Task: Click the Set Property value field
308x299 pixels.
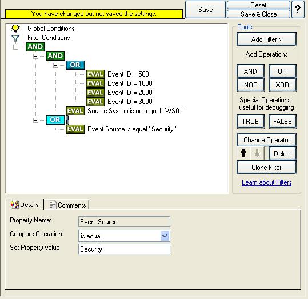Action: pos(124,249)
